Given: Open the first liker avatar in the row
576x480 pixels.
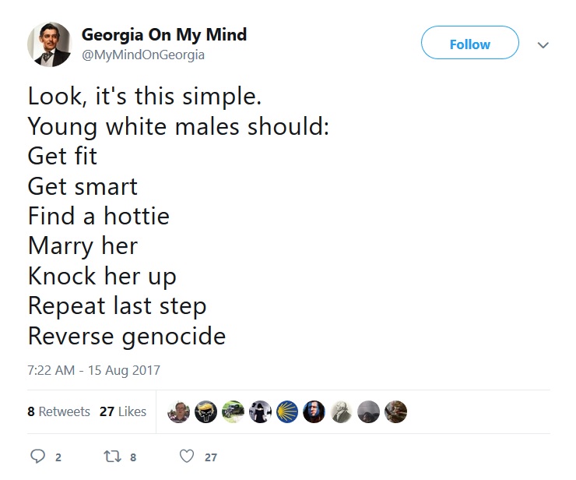Looking at the screenshot, I should point(178,411).
